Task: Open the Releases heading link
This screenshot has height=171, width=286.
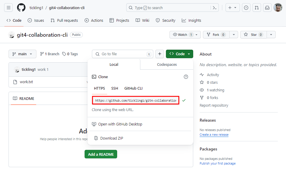Action: tap(208, 120)
